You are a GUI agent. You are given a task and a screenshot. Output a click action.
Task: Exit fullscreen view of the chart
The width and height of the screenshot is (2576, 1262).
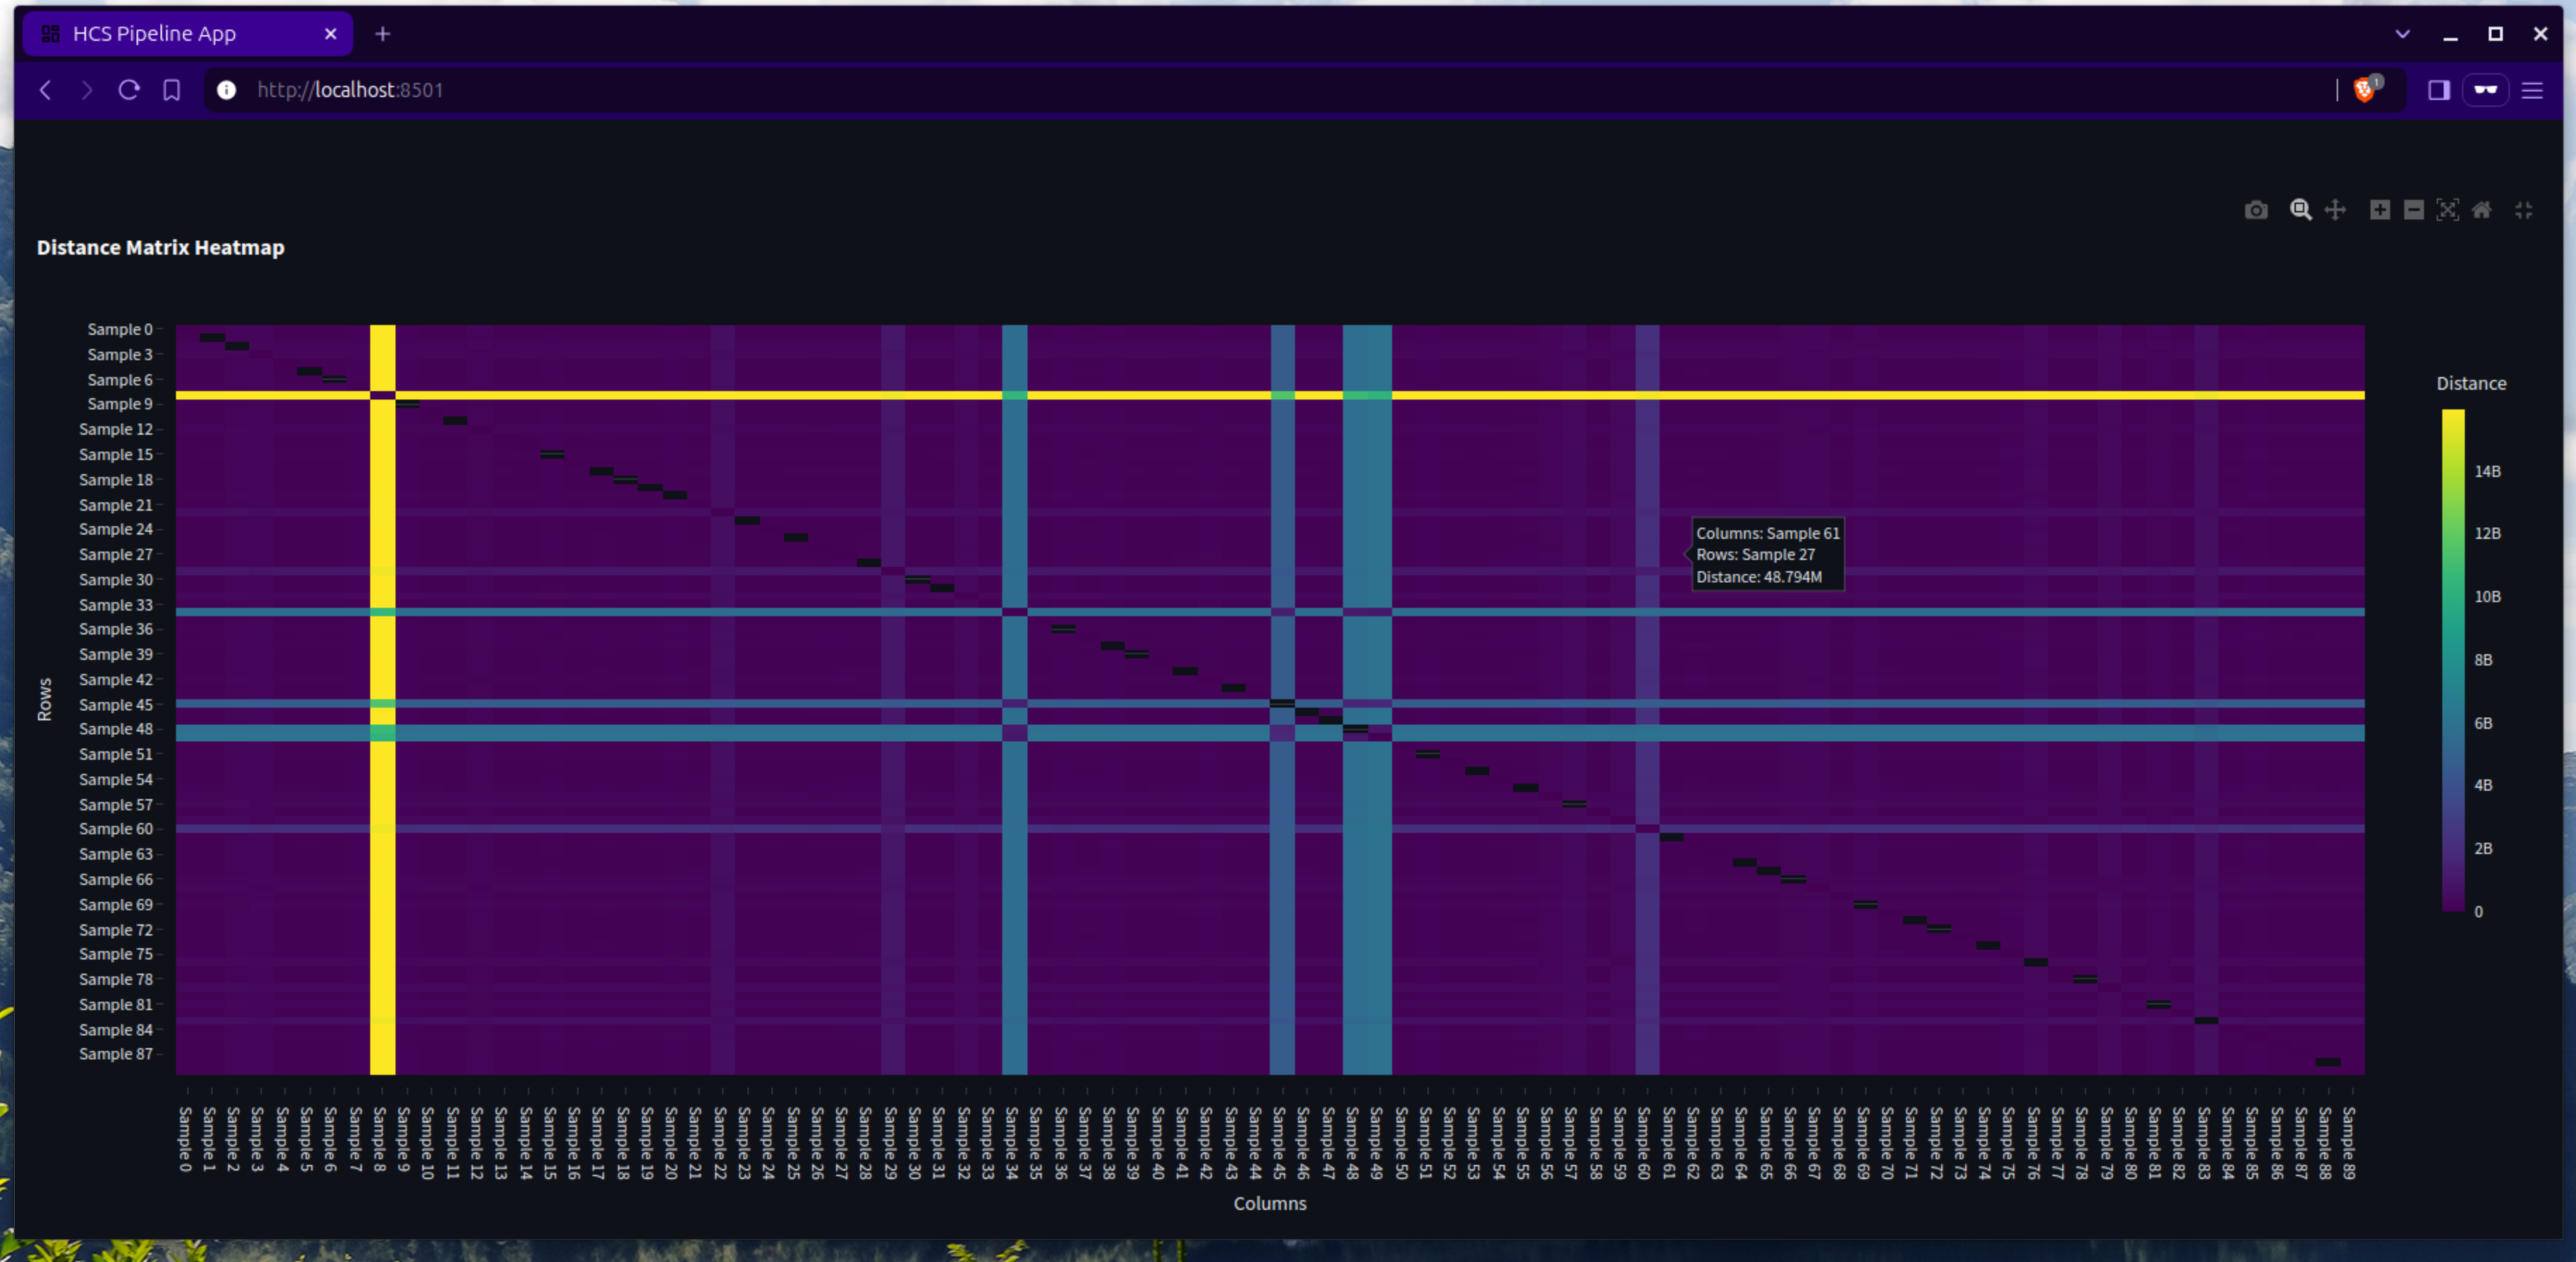coord(2524,210)
